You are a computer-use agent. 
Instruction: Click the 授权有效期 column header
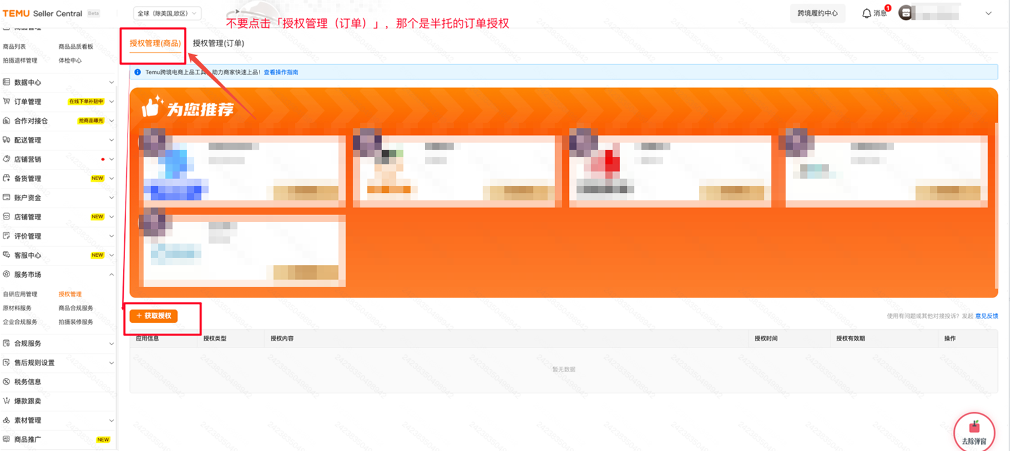850,339
